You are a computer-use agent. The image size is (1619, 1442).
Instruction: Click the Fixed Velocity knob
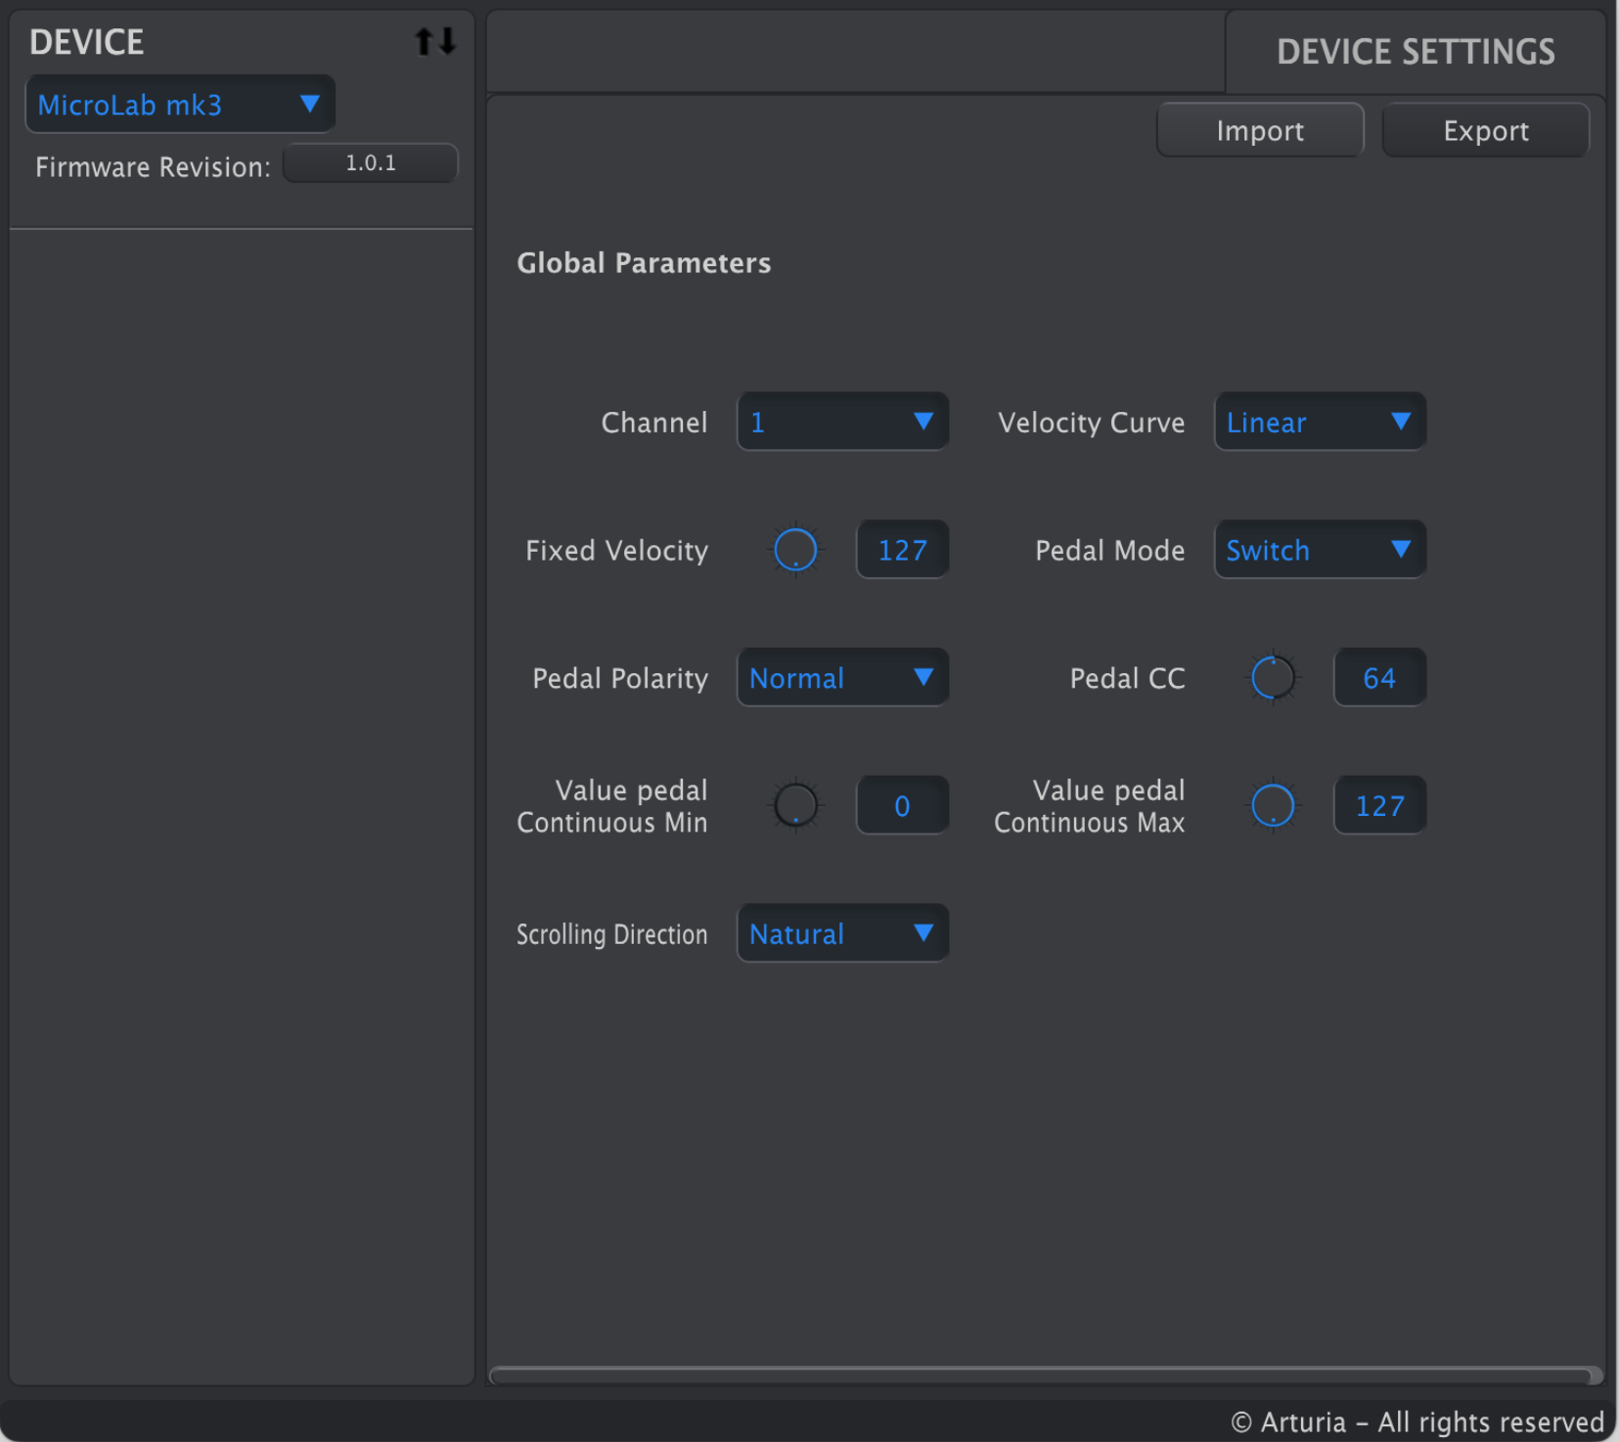click(795, 550)
